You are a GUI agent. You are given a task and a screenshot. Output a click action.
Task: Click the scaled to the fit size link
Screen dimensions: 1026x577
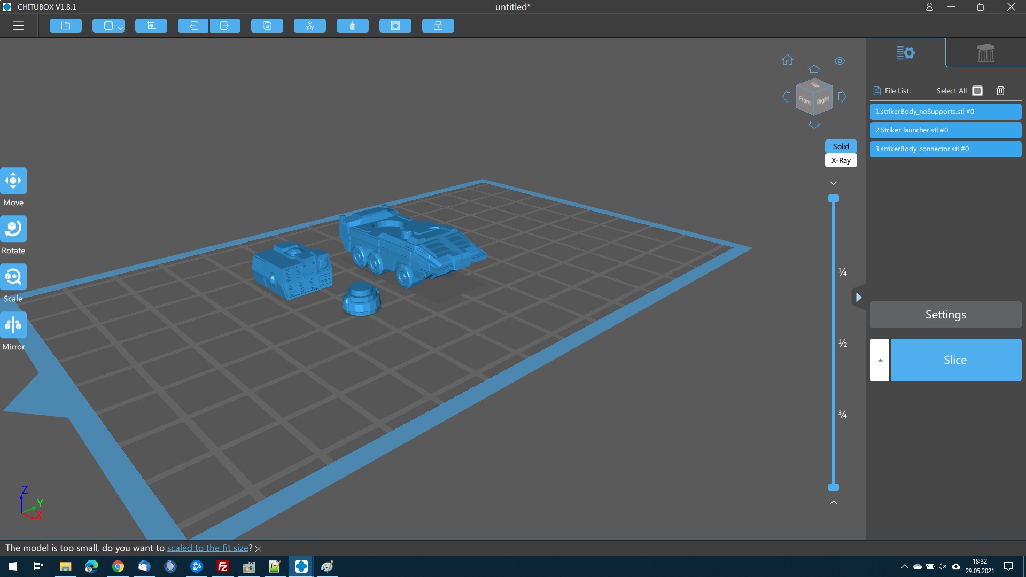(207, 548)
